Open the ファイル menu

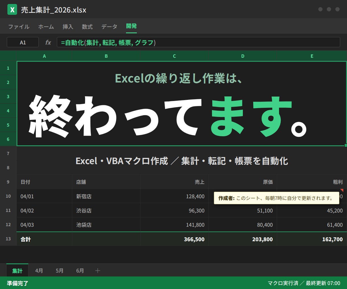coord(19,27)
